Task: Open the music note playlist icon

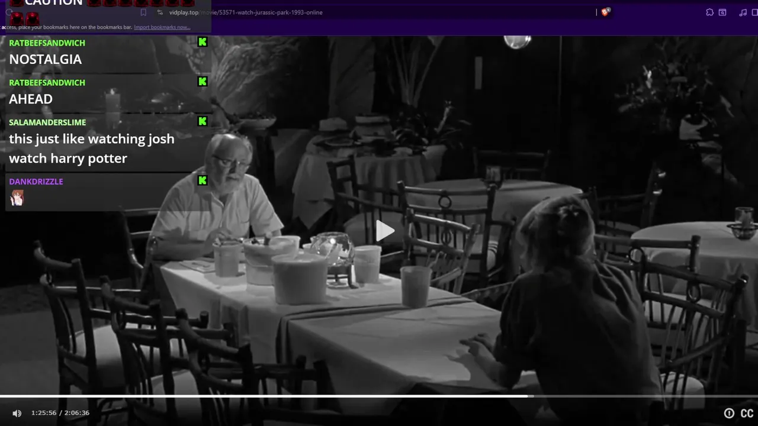Action: pos(743,12)
